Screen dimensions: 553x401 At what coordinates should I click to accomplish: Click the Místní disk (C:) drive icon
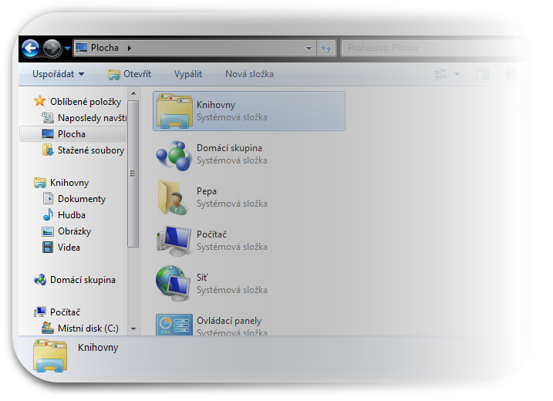tap(48, 328)
